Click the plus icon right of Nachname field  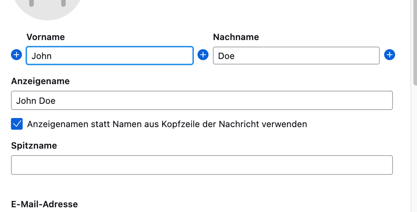[x=390, y=55]
